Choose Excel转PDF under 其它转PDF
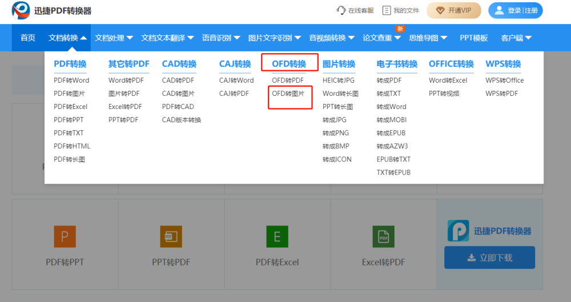 (125, 107)
